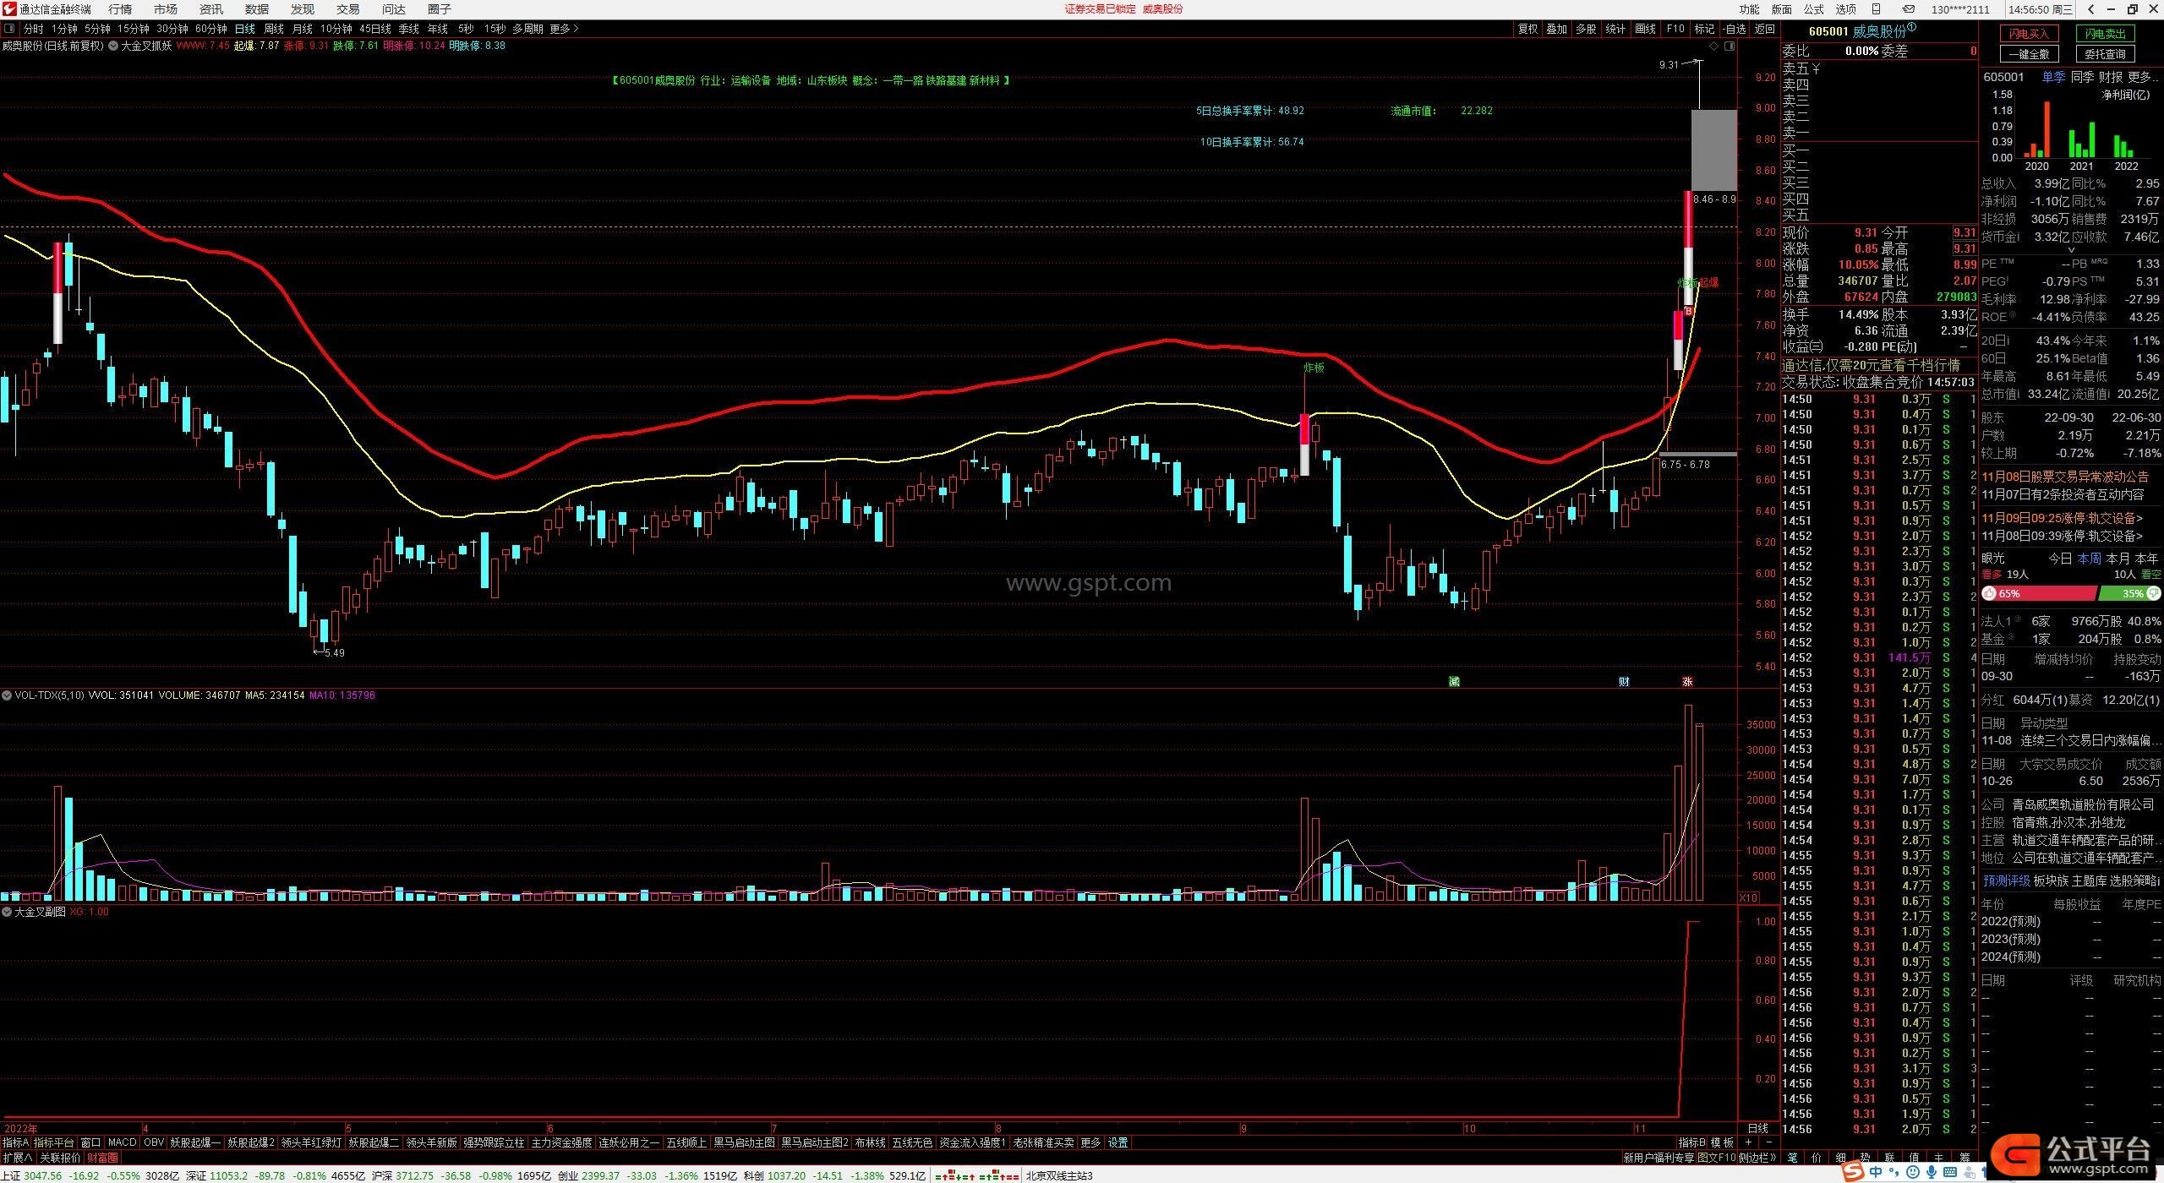The height and width of the screenshot is (1183, 2164).
Task: Click the X10 volume scale indicator
Action: point(1748,897)
